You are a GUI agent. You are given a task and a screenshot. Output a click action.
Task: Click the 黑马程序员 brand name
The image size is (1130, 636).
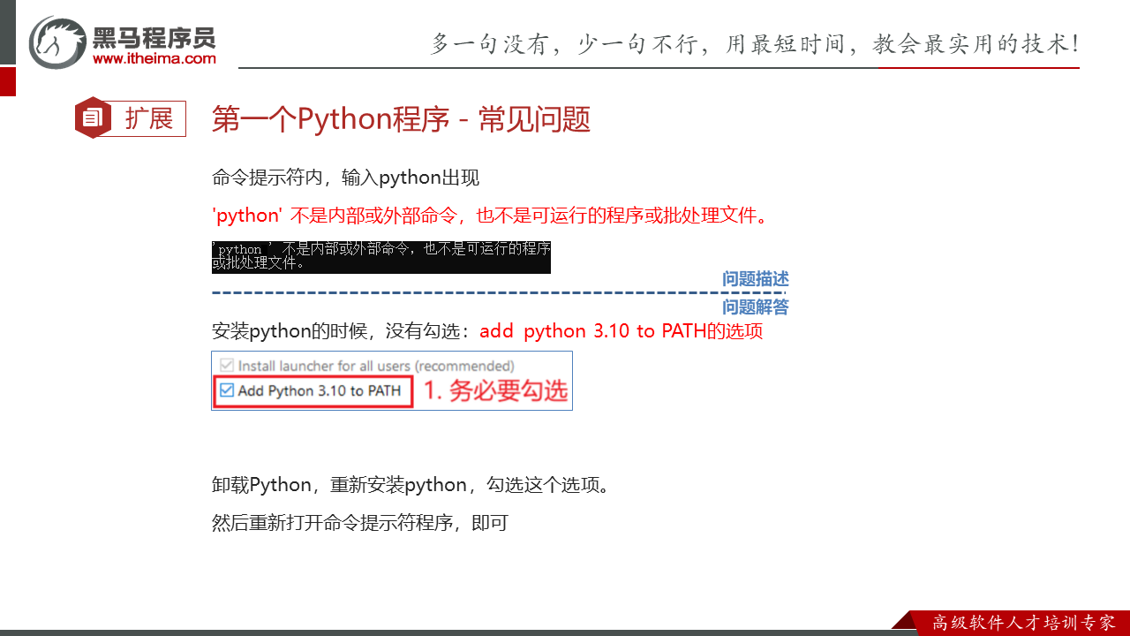[x=154, y=37]
